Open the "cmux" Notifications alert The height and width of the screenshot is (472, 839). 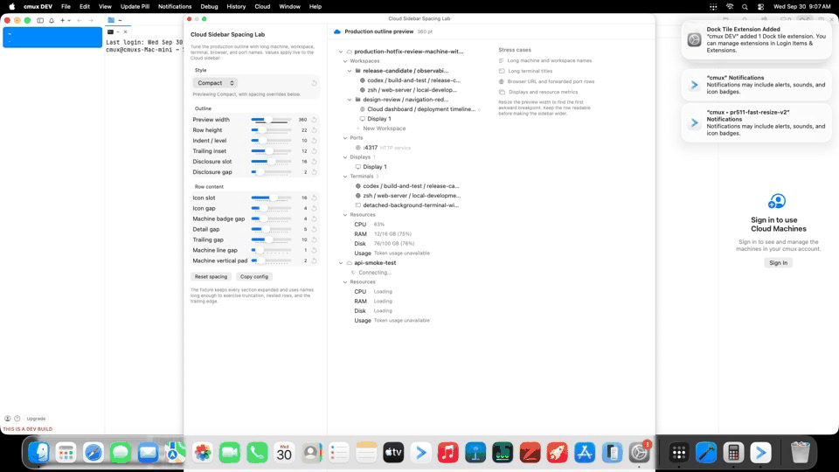[x=757, y=85]
